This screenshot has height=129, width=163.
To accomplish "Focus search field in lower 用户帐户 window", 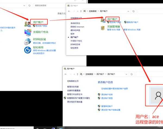I will click(x=149, y=74).
